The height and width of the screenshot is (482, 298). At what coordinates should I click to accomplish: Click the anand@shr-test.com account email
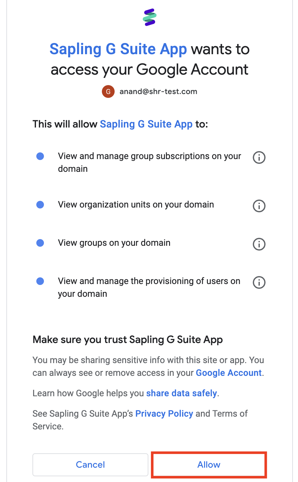(x=158, y=91)
